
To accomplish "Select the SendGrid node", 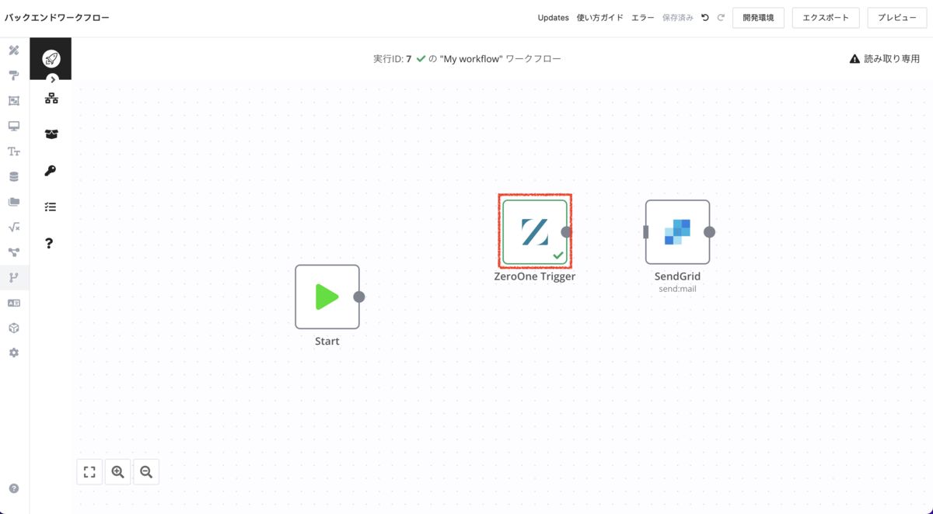I will click(677, 232).
